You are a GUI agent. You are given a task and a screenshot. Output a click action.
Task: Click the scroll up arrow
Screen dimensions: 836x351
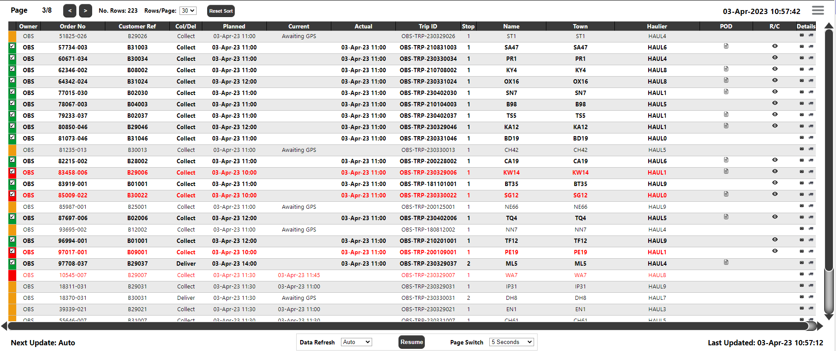click(x=829, y=25)
